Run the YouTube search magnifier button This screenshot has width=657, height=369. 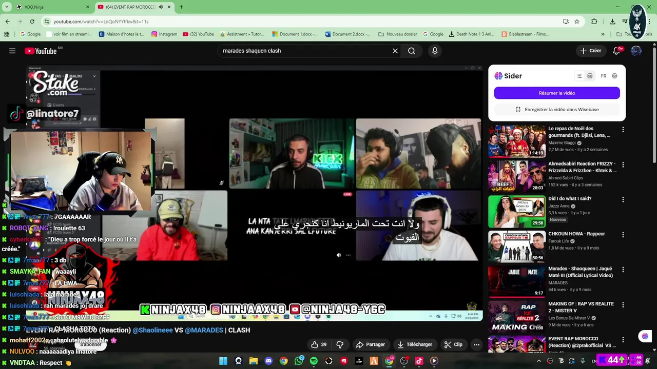[x=412, y=51]
